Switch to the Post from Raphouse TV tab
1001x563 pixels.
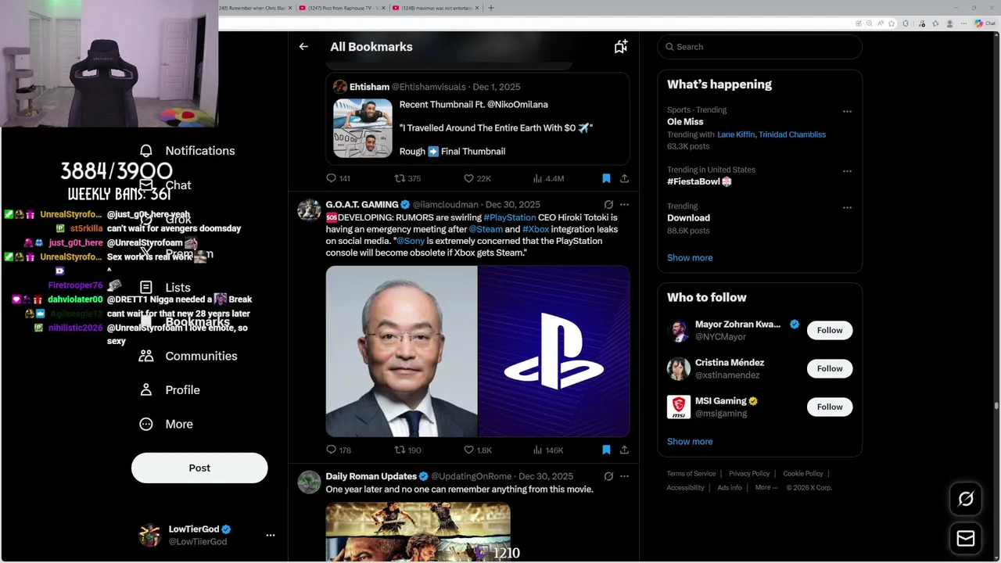point(341,8)
